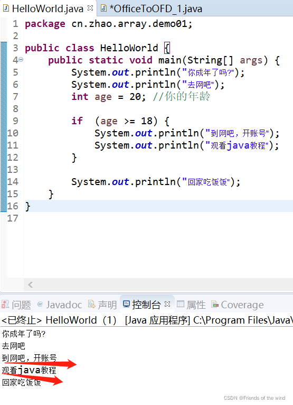Click console output line 到网吧，开账号
The height and width of the screenshot is (405, 293).
29,358
